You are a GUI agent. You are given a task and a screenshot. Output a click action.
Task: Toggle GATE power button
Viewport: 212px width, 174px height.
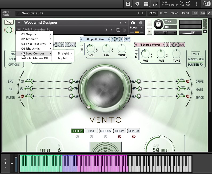(189, 89)
